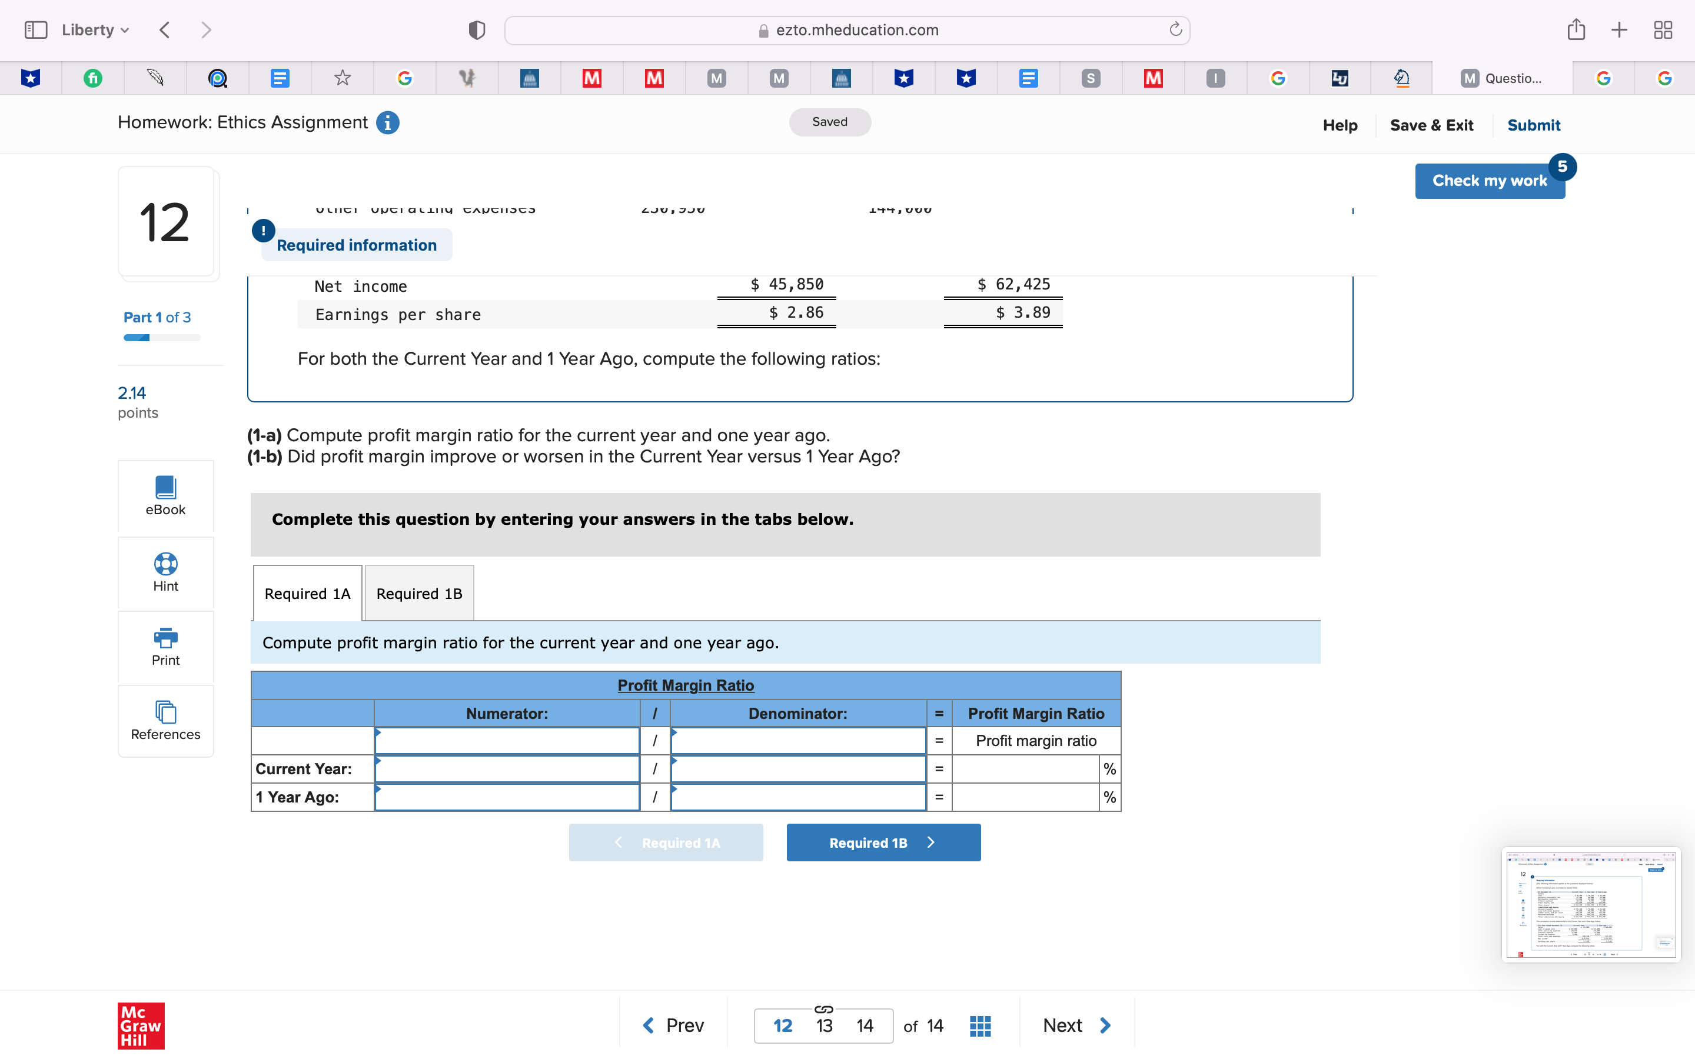This screenshot has width=1695, height=1059.
Task: Click Check my work button
Action: point(1489,181)
